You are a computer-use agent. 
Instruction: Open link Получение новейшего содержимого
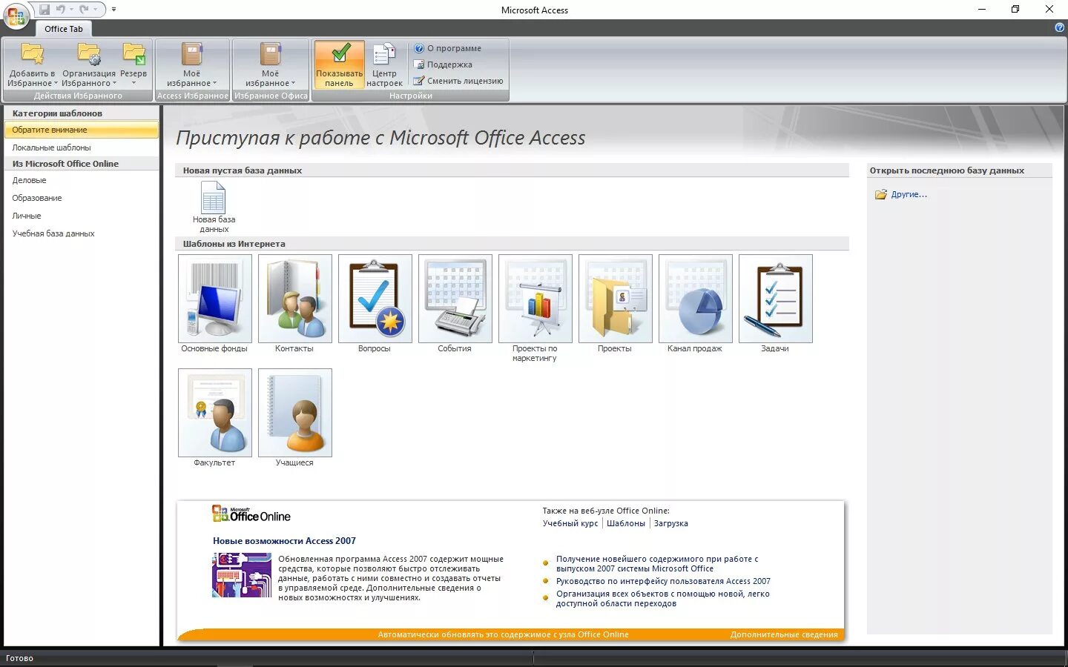pyautogui.click(x=657, y=564)
